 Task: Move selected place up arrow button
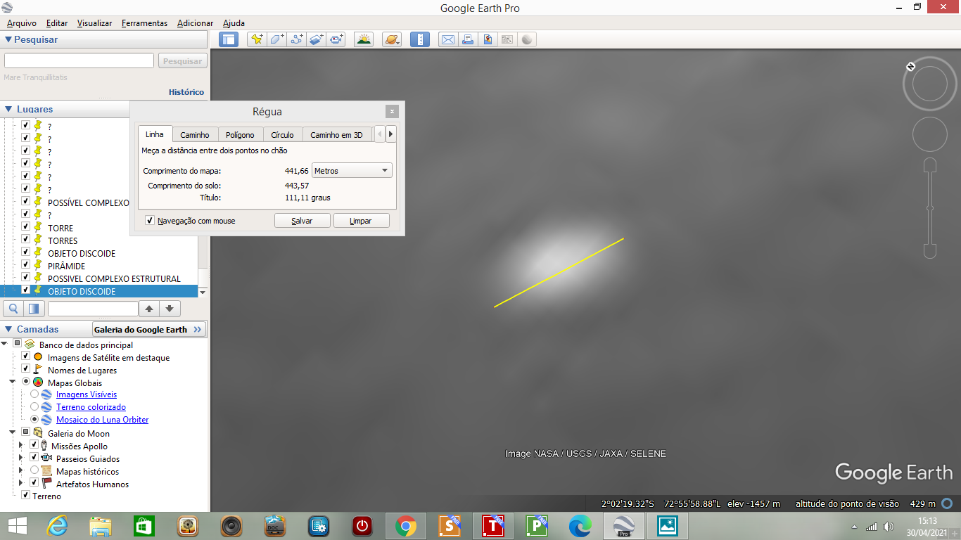pyautogui.click(x=148, y=308)
